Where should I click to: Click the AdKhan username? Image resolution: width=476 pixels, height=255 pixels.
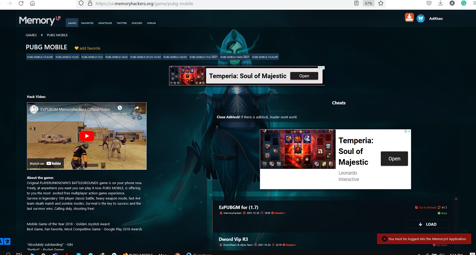(436, 19)
